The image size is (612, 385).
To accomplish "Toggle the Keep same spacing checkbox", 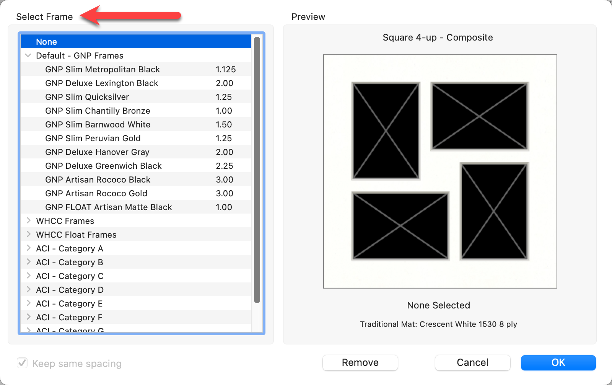I will pos(22,363).
